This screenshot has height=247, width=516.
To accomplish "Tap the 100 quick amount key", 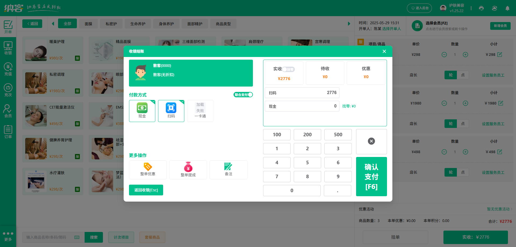I will tap(277, 135).
